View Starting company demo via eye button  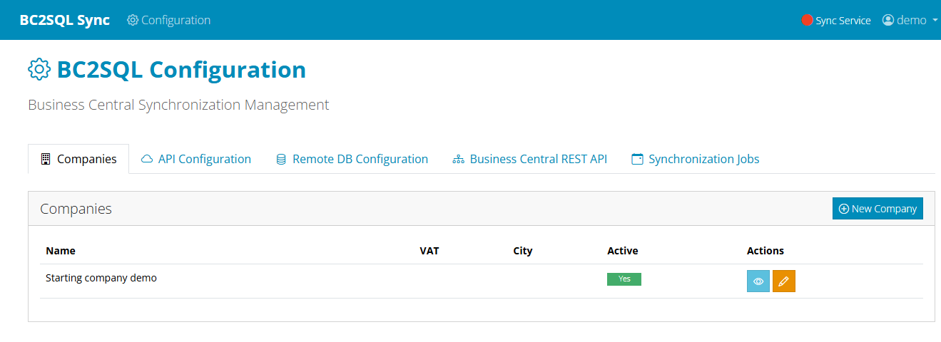758,281
